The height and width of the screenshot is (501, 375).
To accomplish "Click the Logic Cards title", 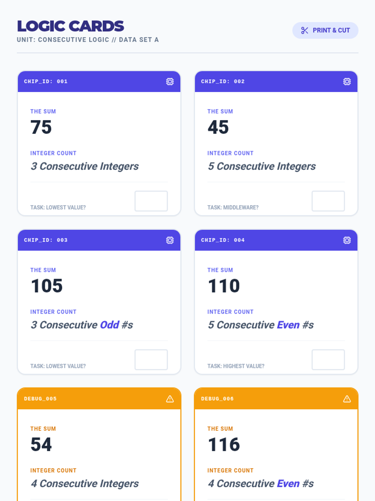I will point(71,26).
